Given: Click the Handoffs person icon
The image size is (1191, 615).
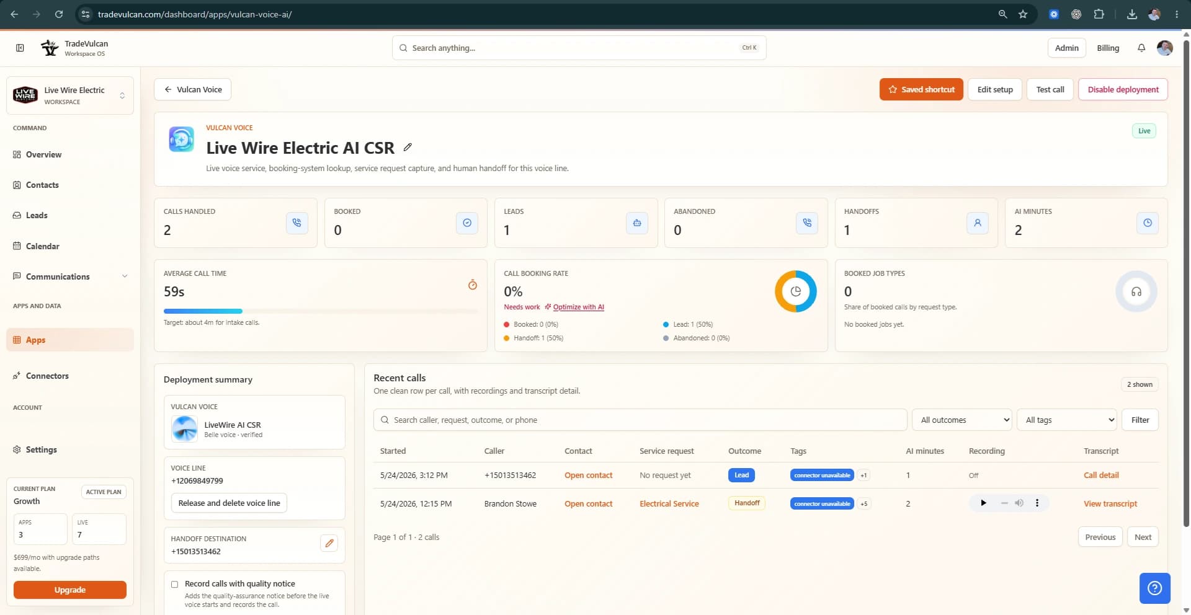Looking at the screenshot, I should [x=978, y=223].
